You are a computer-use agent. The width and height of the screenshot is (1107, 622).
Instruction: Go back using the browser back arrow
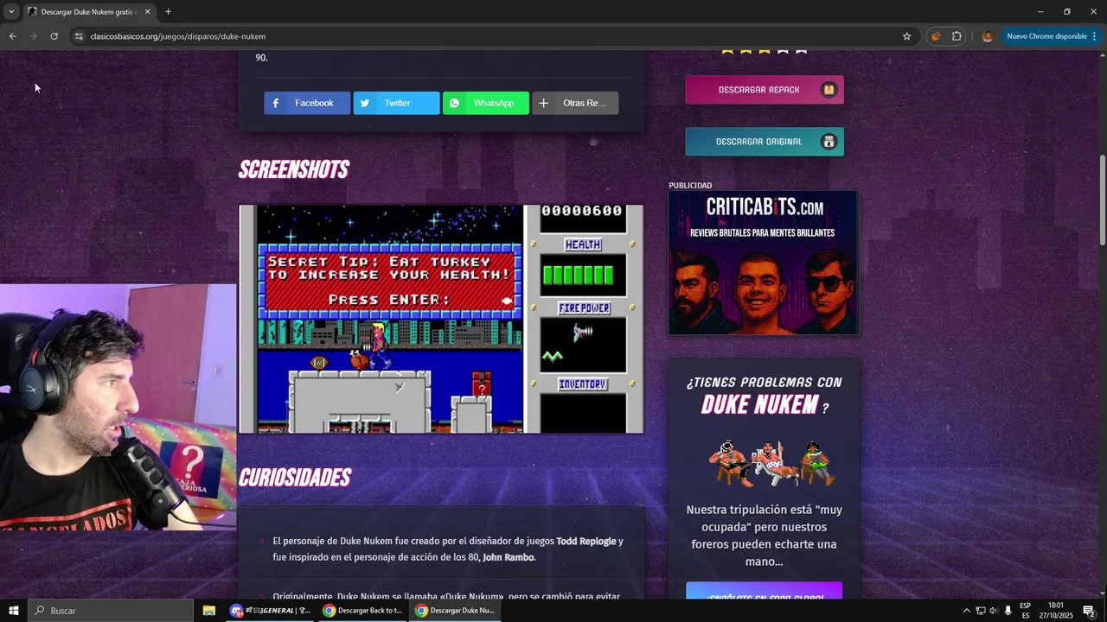pos(12,36)
